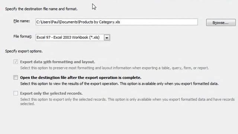Toggle Export only the selected records checkbox

(x=16, y=93)
